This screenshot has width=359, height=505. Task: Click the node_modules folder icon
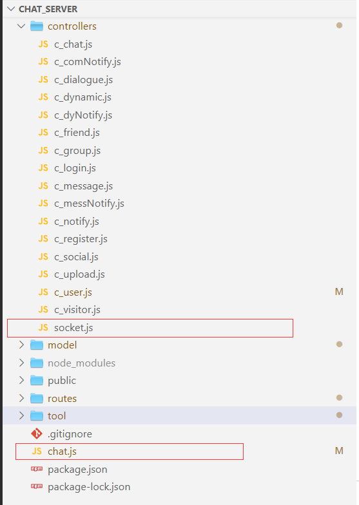tap(36, 363)
